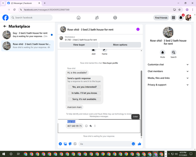The image size is (196, 157).
Task: Click the chat vertical scrollbar
Action: pos(141,103)
